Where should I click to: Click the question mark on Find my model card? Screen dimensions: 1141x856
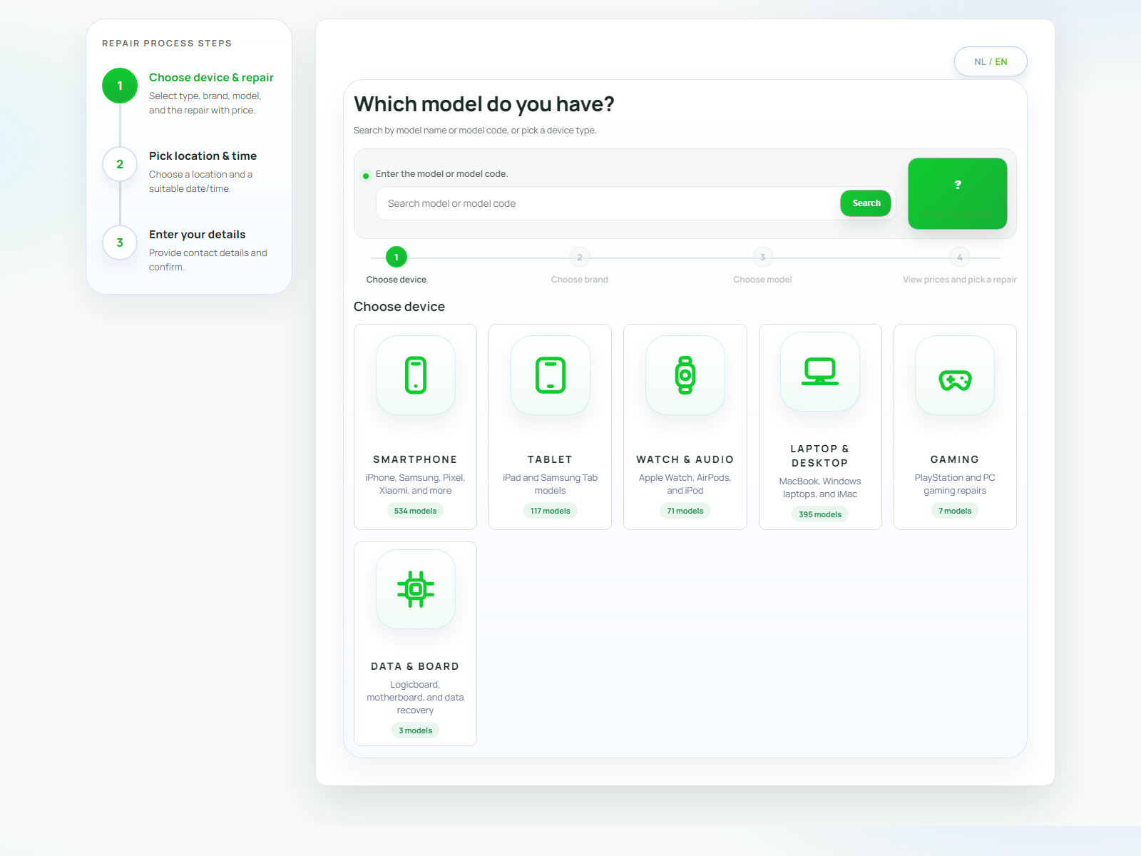[x=957, y=184]
